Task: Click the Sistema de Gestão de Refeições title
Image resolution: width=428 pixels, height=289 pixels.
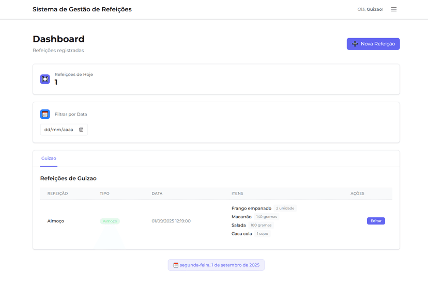Action: click(x=82, y=9)
